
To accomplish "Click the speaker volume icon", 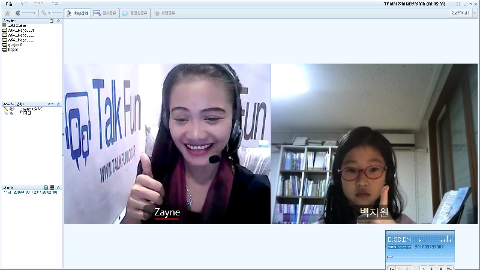I will point(18,13).
